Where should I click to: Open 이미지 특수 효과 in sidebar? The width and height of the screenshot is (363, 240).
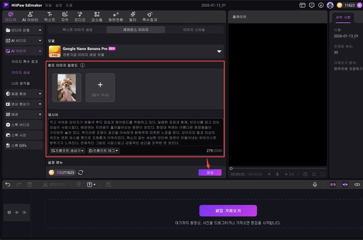coord(25,62)
